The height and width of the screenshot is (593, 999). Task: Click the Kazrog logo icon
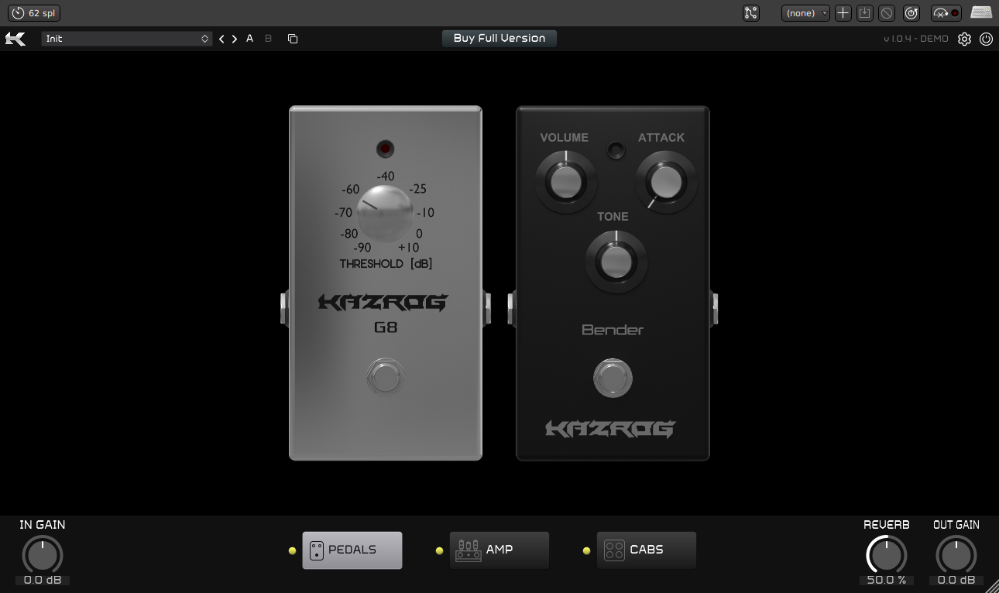pos(15,39)
